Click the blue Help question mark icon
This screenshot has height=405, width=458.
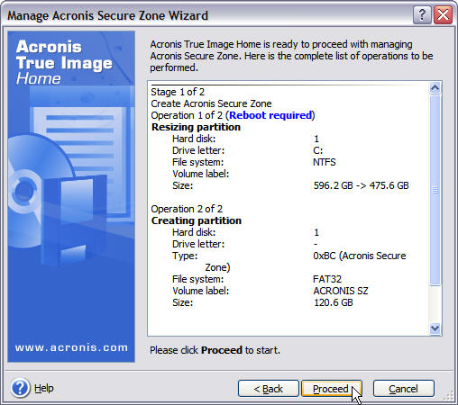20,388
